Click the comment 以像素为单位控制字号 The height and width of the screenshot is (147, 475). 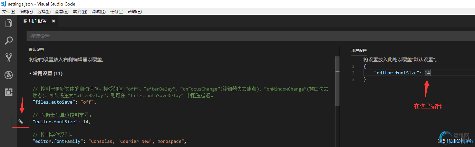[x=63, y=115]
